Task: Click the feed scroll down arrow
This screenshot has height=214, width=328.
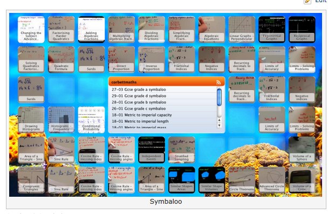Action: (219, 126)
